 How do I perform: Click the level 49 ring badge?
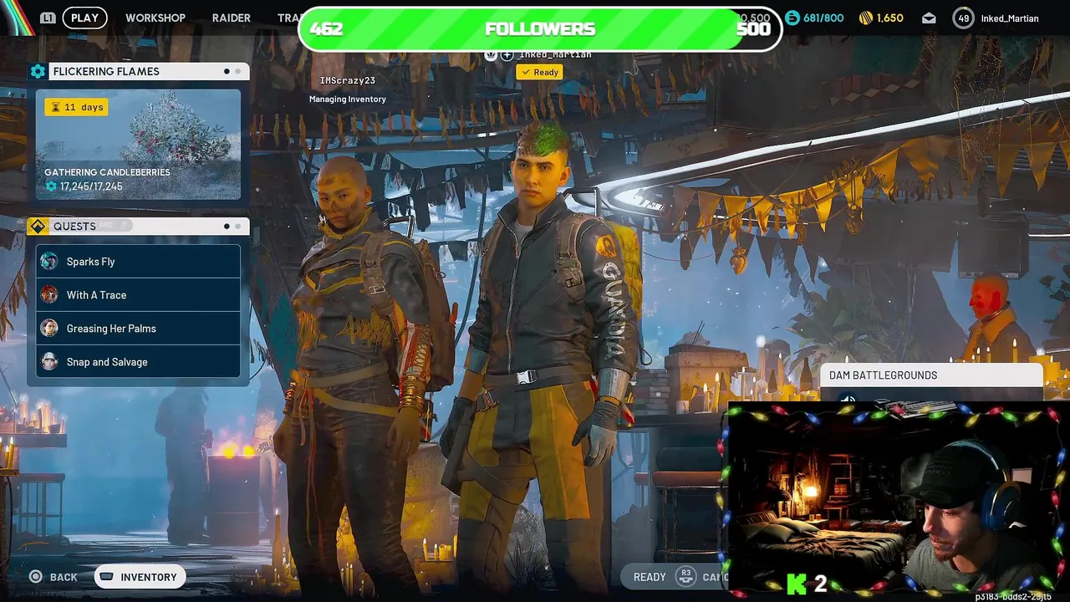(x=964, y=18)
